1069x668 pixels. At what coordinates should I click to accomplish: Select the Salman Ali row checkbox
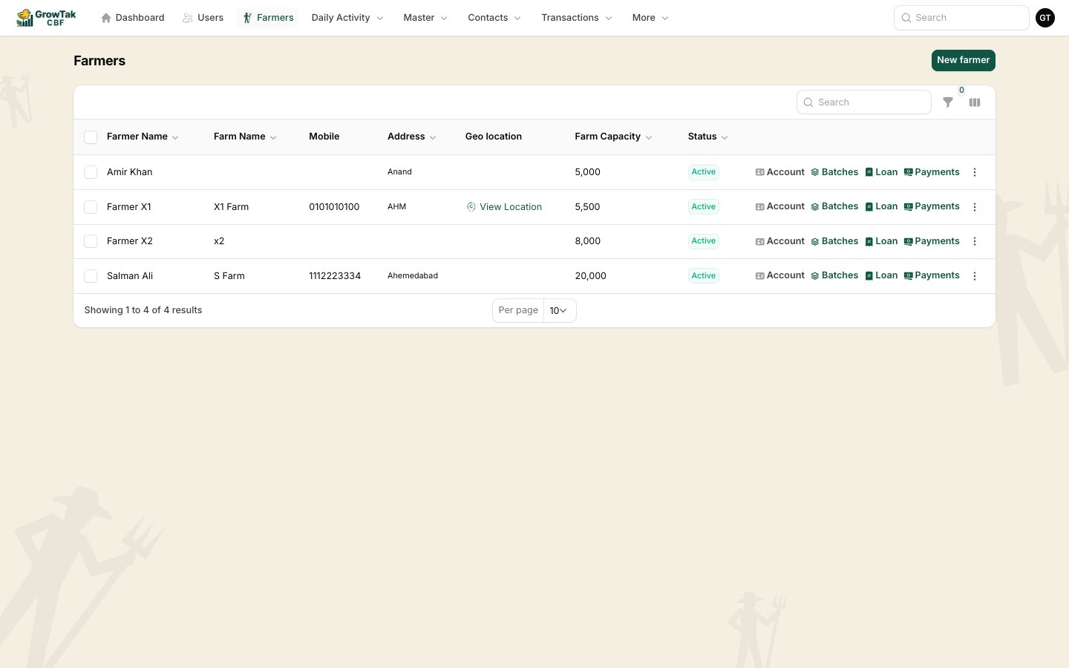pos(91,276)
